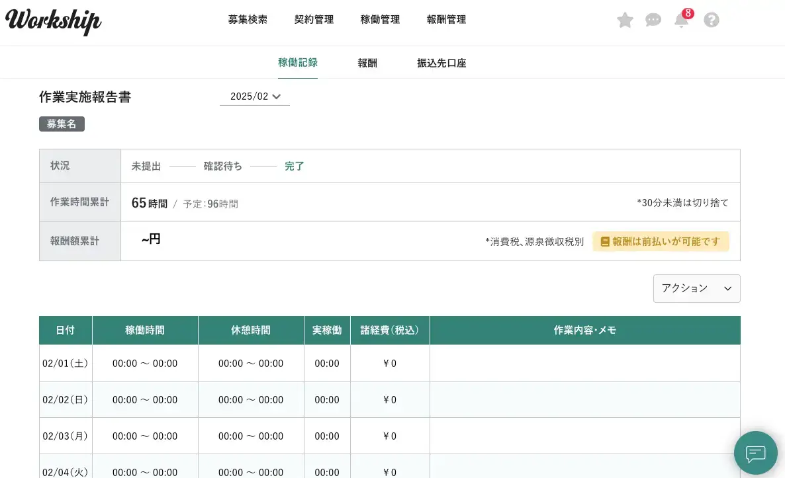Screen dimensions: 785x478
Task: Open the help question mark icon
Action: pos(712,20)
